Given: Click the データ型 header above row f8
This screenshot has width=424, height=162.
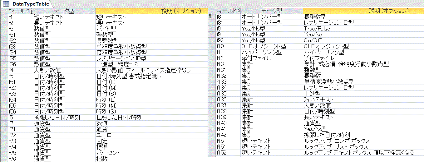Looking at the screenshot, I should 272,11.
